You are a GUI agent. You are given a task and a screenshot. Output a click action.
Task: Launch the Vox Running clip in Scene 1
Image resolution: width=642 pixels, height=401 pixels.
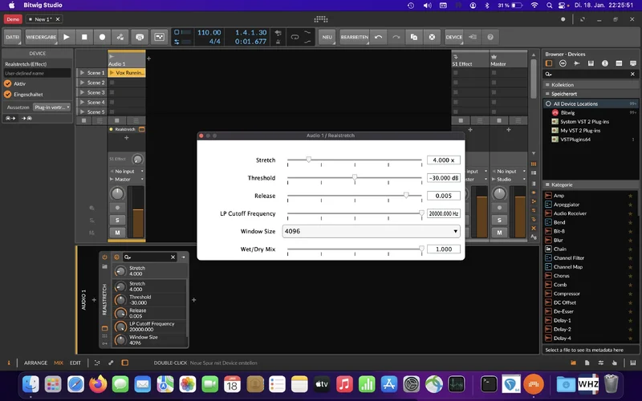(113, 73)
